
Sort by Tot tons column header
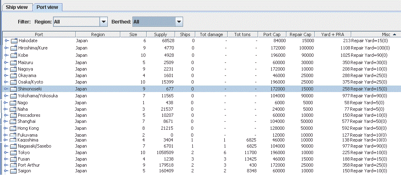pos(243,34)
